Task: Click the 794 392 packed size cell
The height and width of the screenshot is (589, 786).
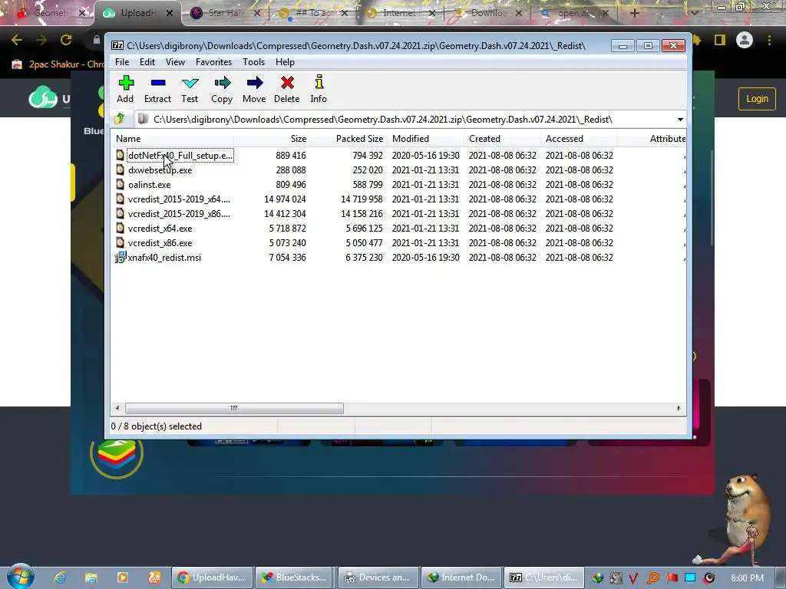Action: point(367,156)
